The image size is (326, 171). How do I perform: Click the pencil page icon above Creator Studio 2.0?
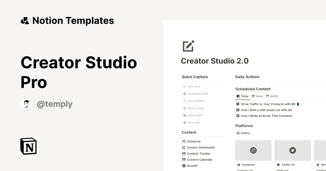coord(189,46)
